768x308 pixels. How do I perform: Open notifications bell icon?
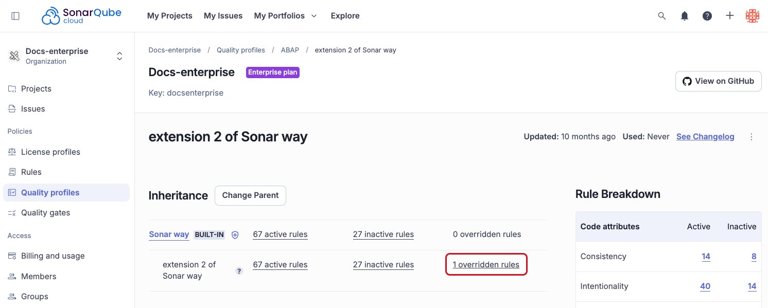coord(685,16)
